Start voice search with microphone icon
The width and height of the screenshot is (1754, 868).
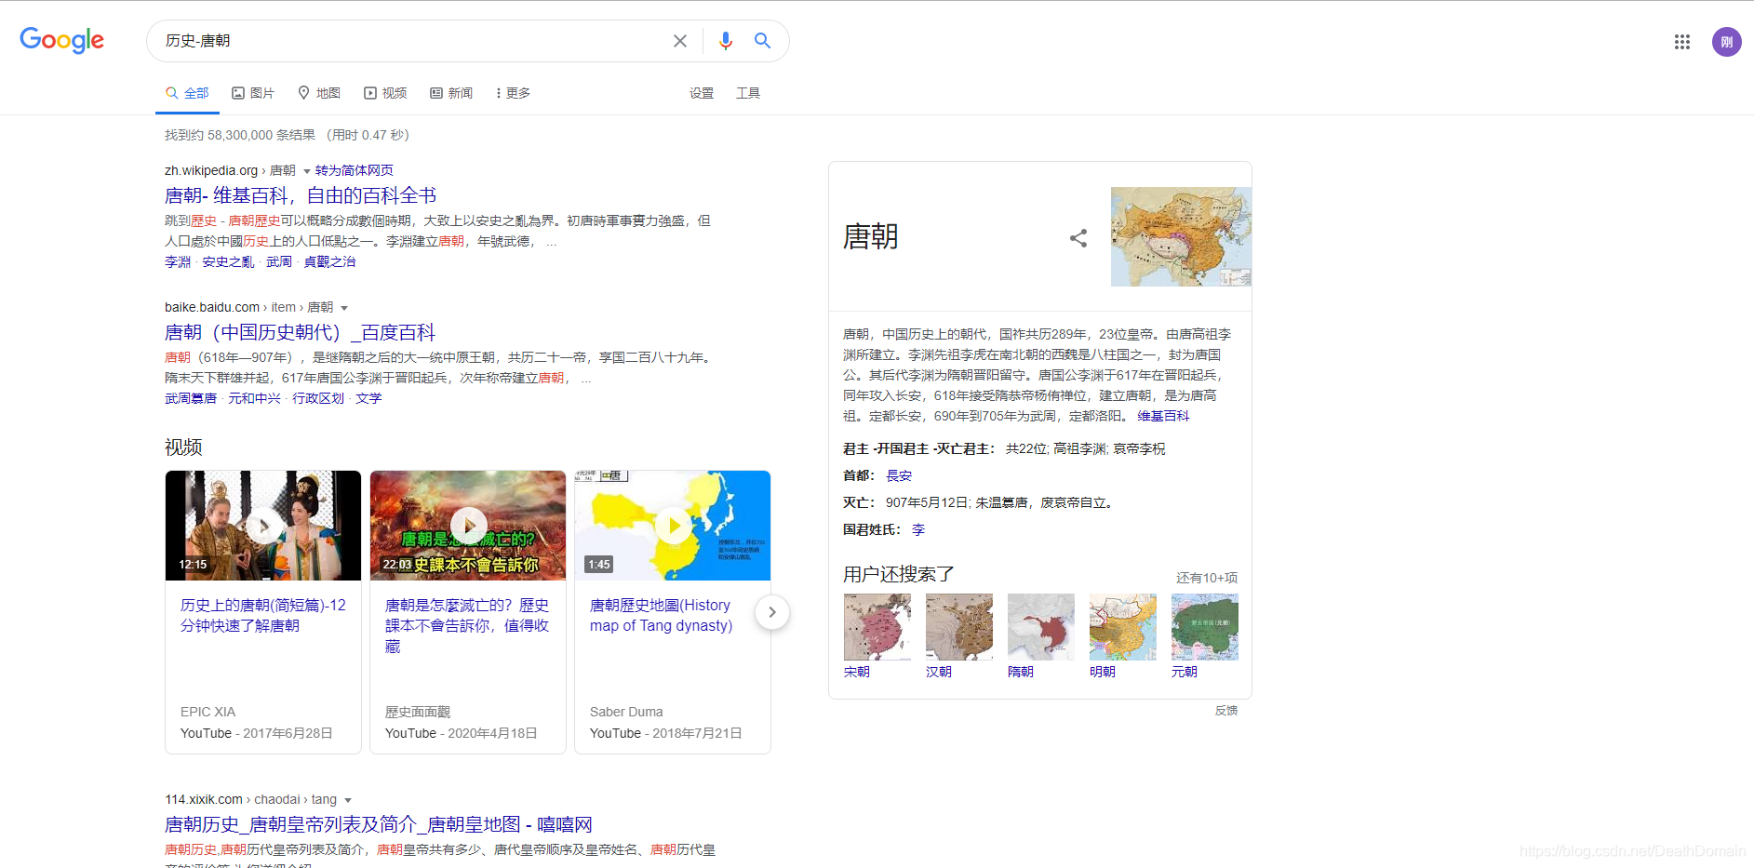pos(726,41)
